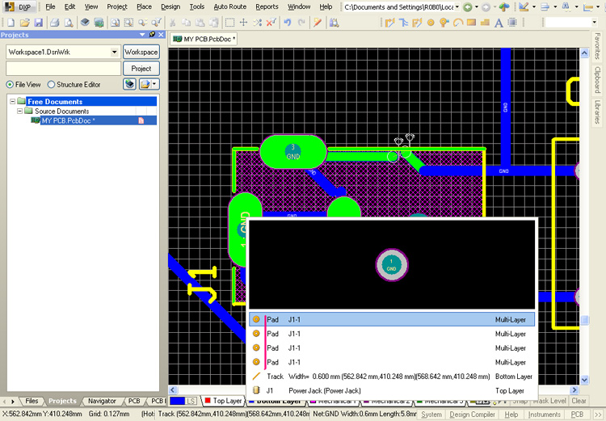Activate the Move Selection crosshair tool

pos(243,23)
